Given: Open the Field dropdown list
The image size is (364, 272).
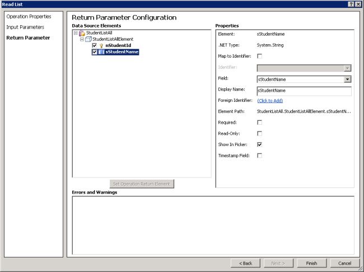Looking at the screenshot, I should [348, 79].
